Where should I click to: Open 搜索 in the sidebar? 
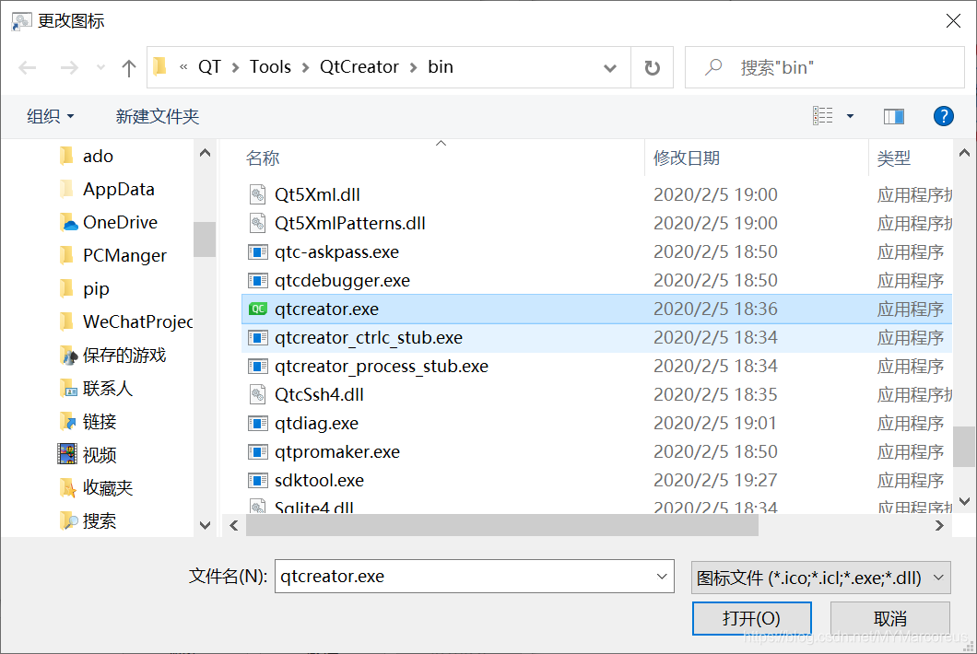88,521
